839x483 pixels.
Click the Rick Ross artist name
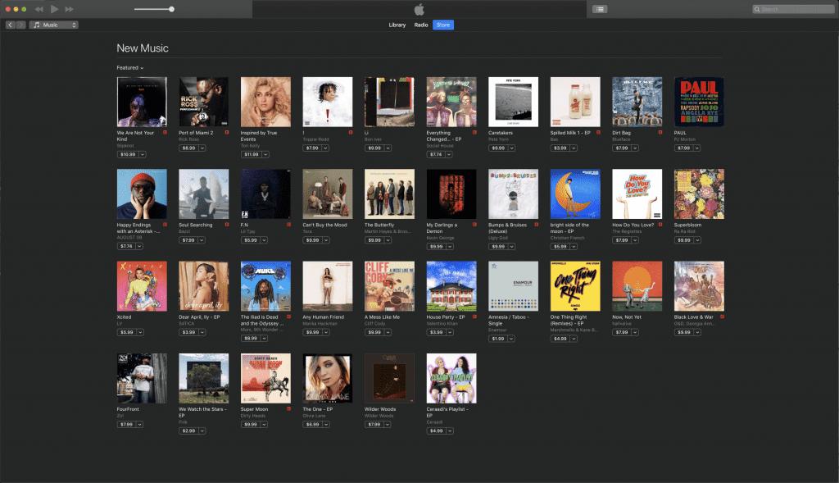click(x=189, y=139)
